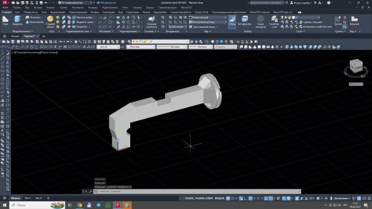Open the Рисование menu
The image size is (372, 209).
[x=77, y=8]
